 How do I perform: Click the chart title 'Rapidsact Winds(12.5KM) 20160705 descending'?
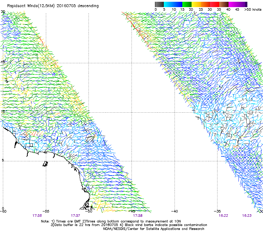point(53,6)
